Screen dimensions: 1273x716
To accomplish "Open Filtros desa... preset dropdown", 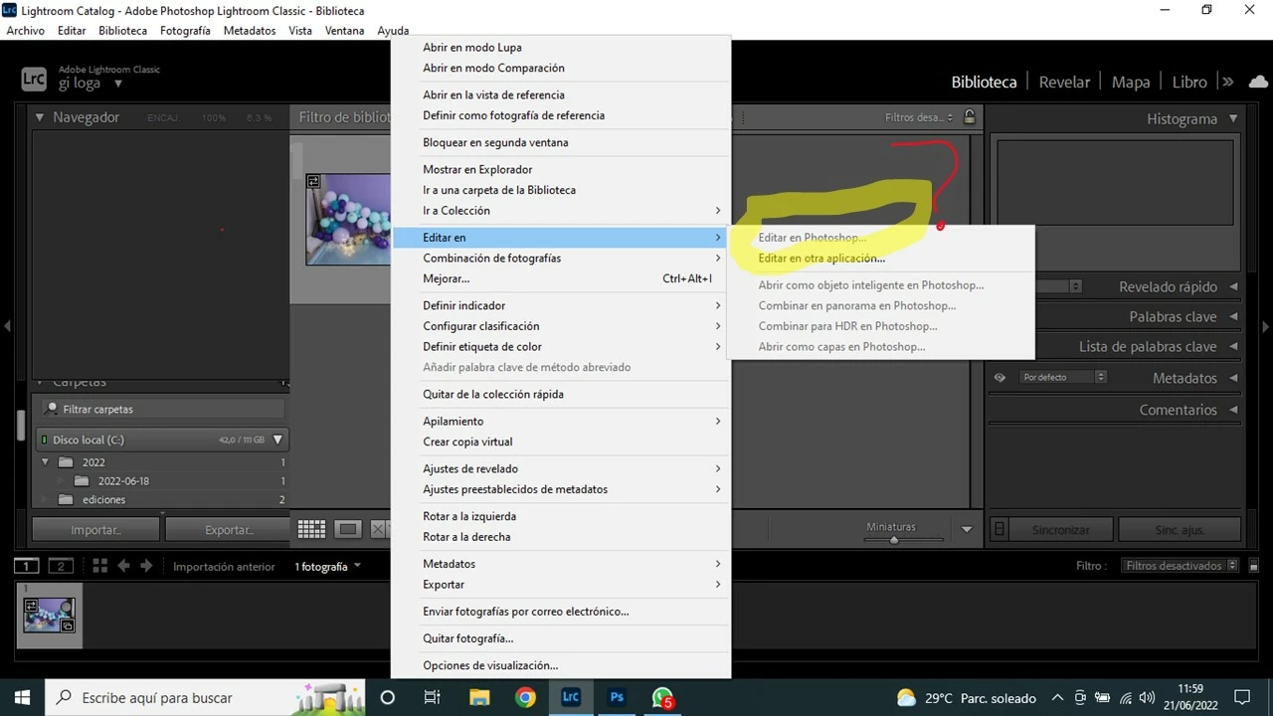I will pos(919,117).
